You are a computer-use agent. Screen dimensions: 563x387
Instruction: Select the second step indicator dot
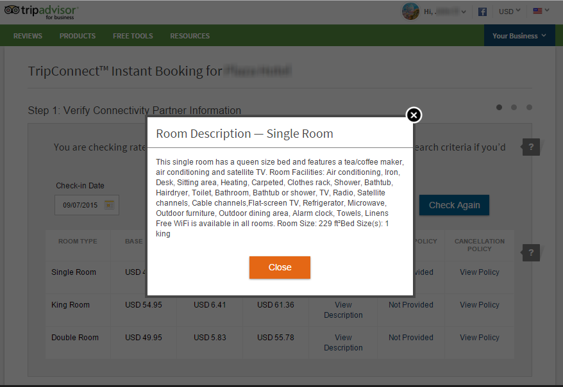coord(514,108)
